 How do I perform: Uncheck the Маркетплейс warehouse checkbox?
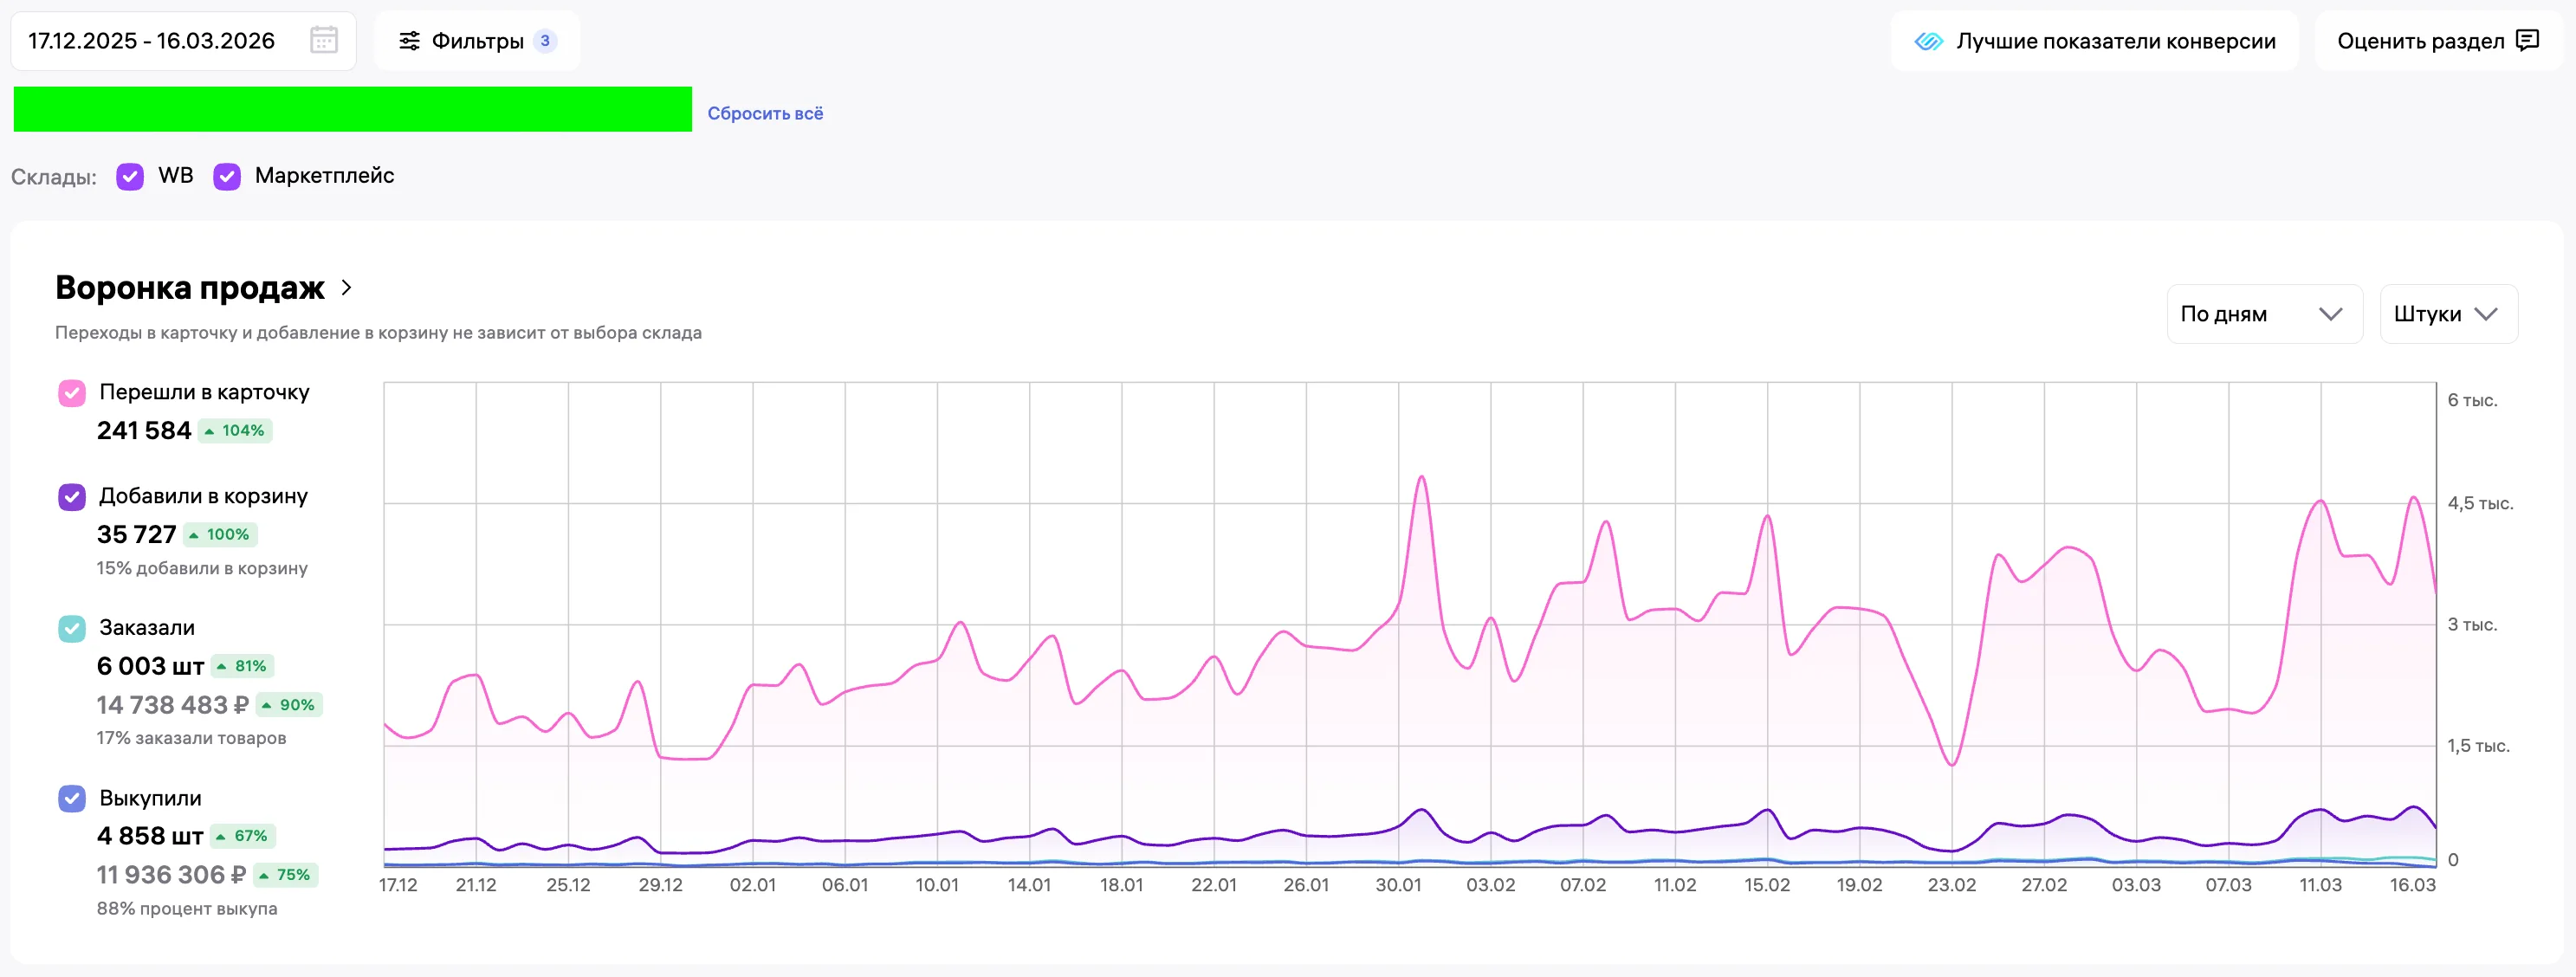pos(227,177)
